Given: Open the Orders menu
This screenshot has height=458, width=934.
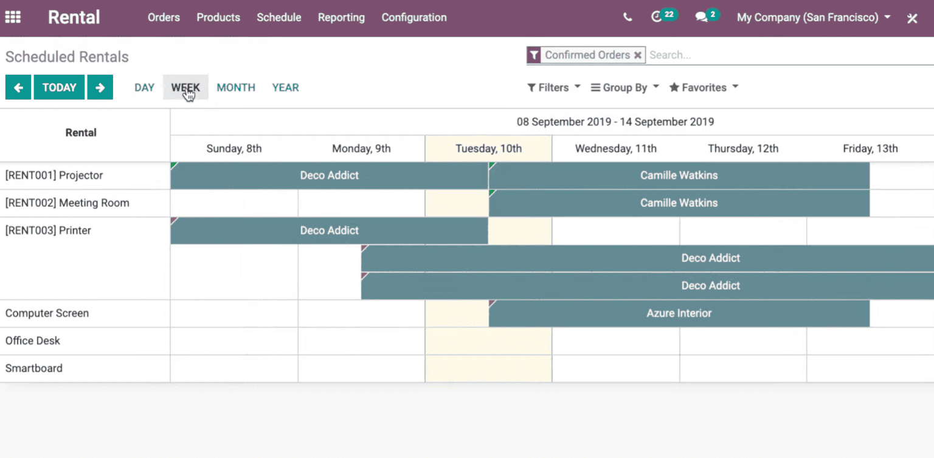Looking at the screenshot, I should point(164,18).
